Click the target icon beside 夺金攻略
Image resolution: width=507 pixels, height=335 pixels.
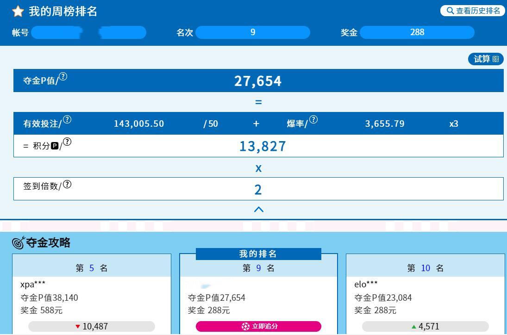(19, 242)
